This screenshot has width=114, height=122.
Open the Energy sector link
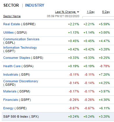pos(8,108)
